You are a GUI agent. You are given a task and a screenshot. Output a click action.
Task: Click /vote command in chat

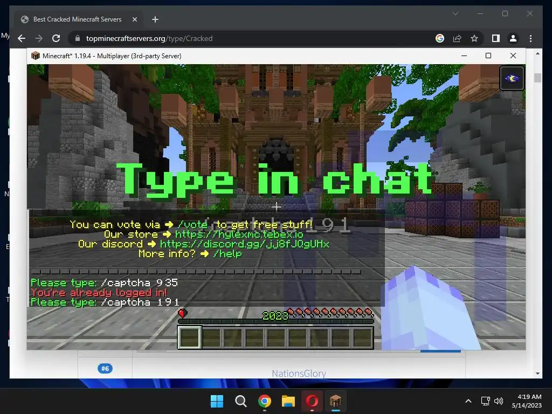point(192,224)
